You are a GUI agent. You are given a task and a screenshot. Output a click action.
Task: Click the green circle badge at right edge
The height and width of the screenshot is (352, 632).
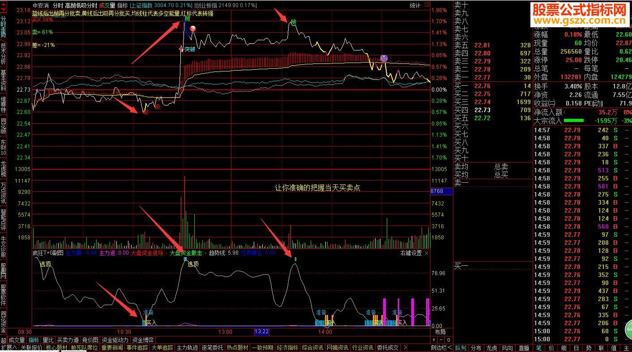coord(628,330)
